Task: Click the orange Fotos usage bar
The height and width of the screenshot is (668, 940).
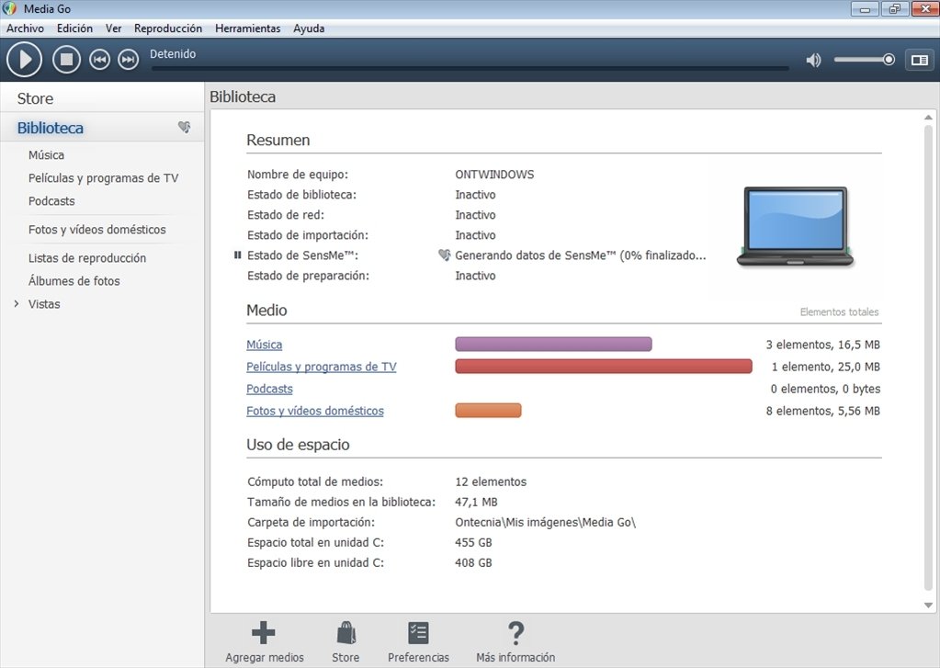Action: click(x=488, y=411)
